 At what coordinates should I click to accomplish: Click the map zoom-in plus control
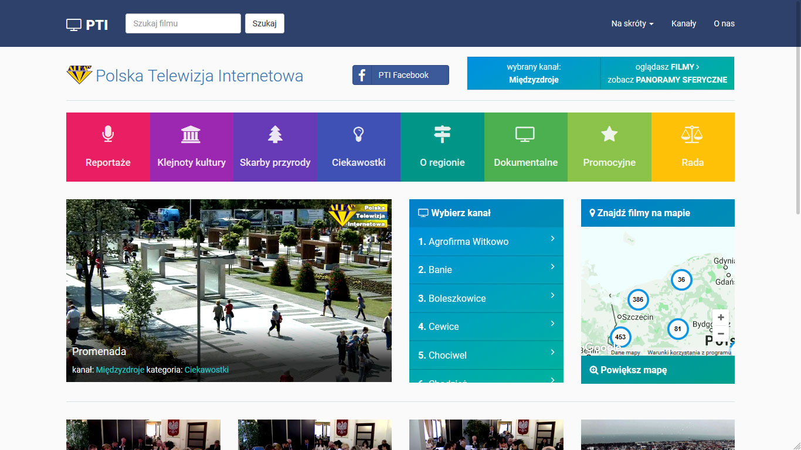click(720, 317)
